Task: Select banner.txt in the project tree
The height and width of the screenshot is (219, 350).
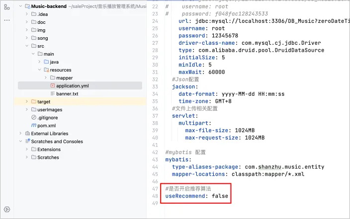Action: pyautogui.click(x=67, y=94)
